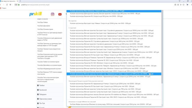Open YouTube Избранное sidebar link

pos(49,39)
